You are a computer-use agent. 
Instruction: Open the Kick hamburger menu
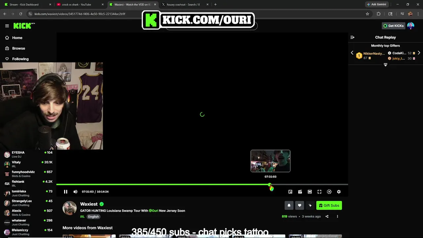7,26
